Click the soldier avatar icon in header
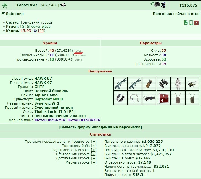The image size is (201, 179). click(x=164, y=5)
